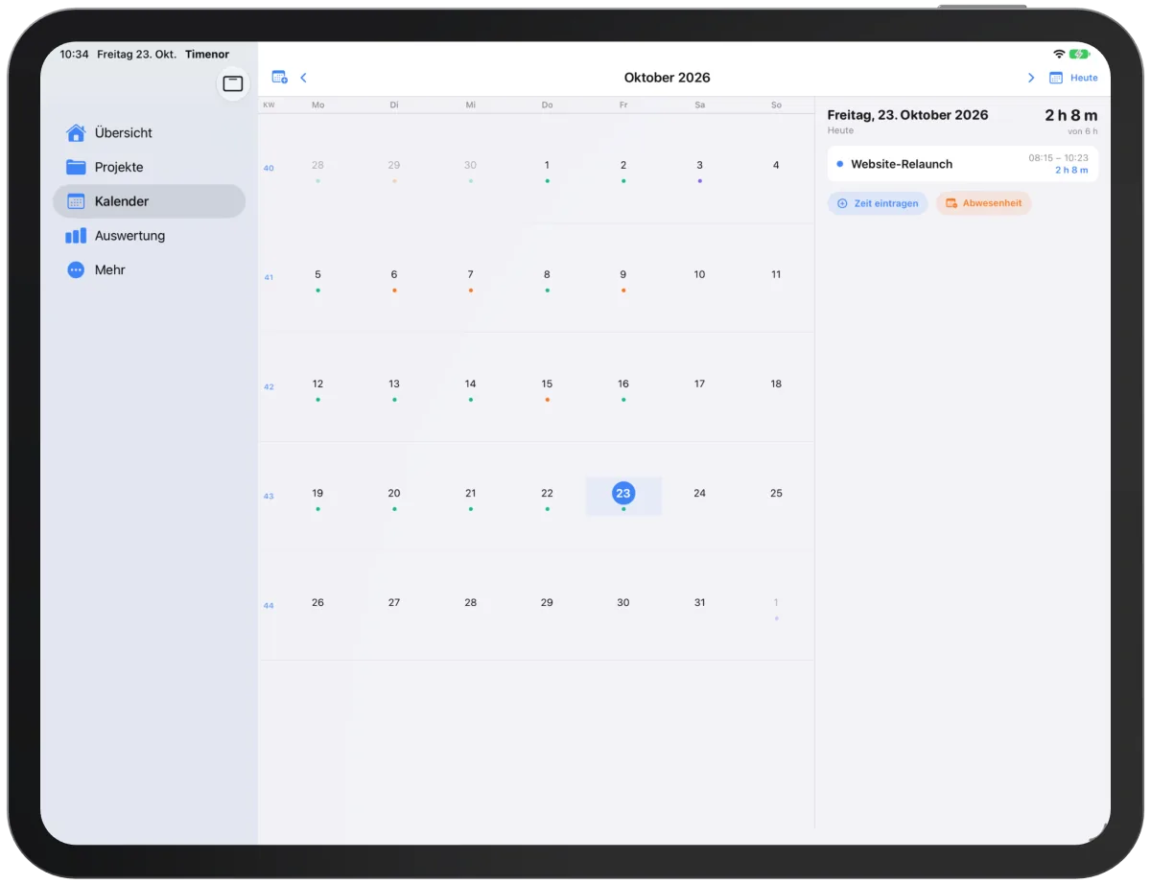Jump to today with Heute button

coord(1073,78)
